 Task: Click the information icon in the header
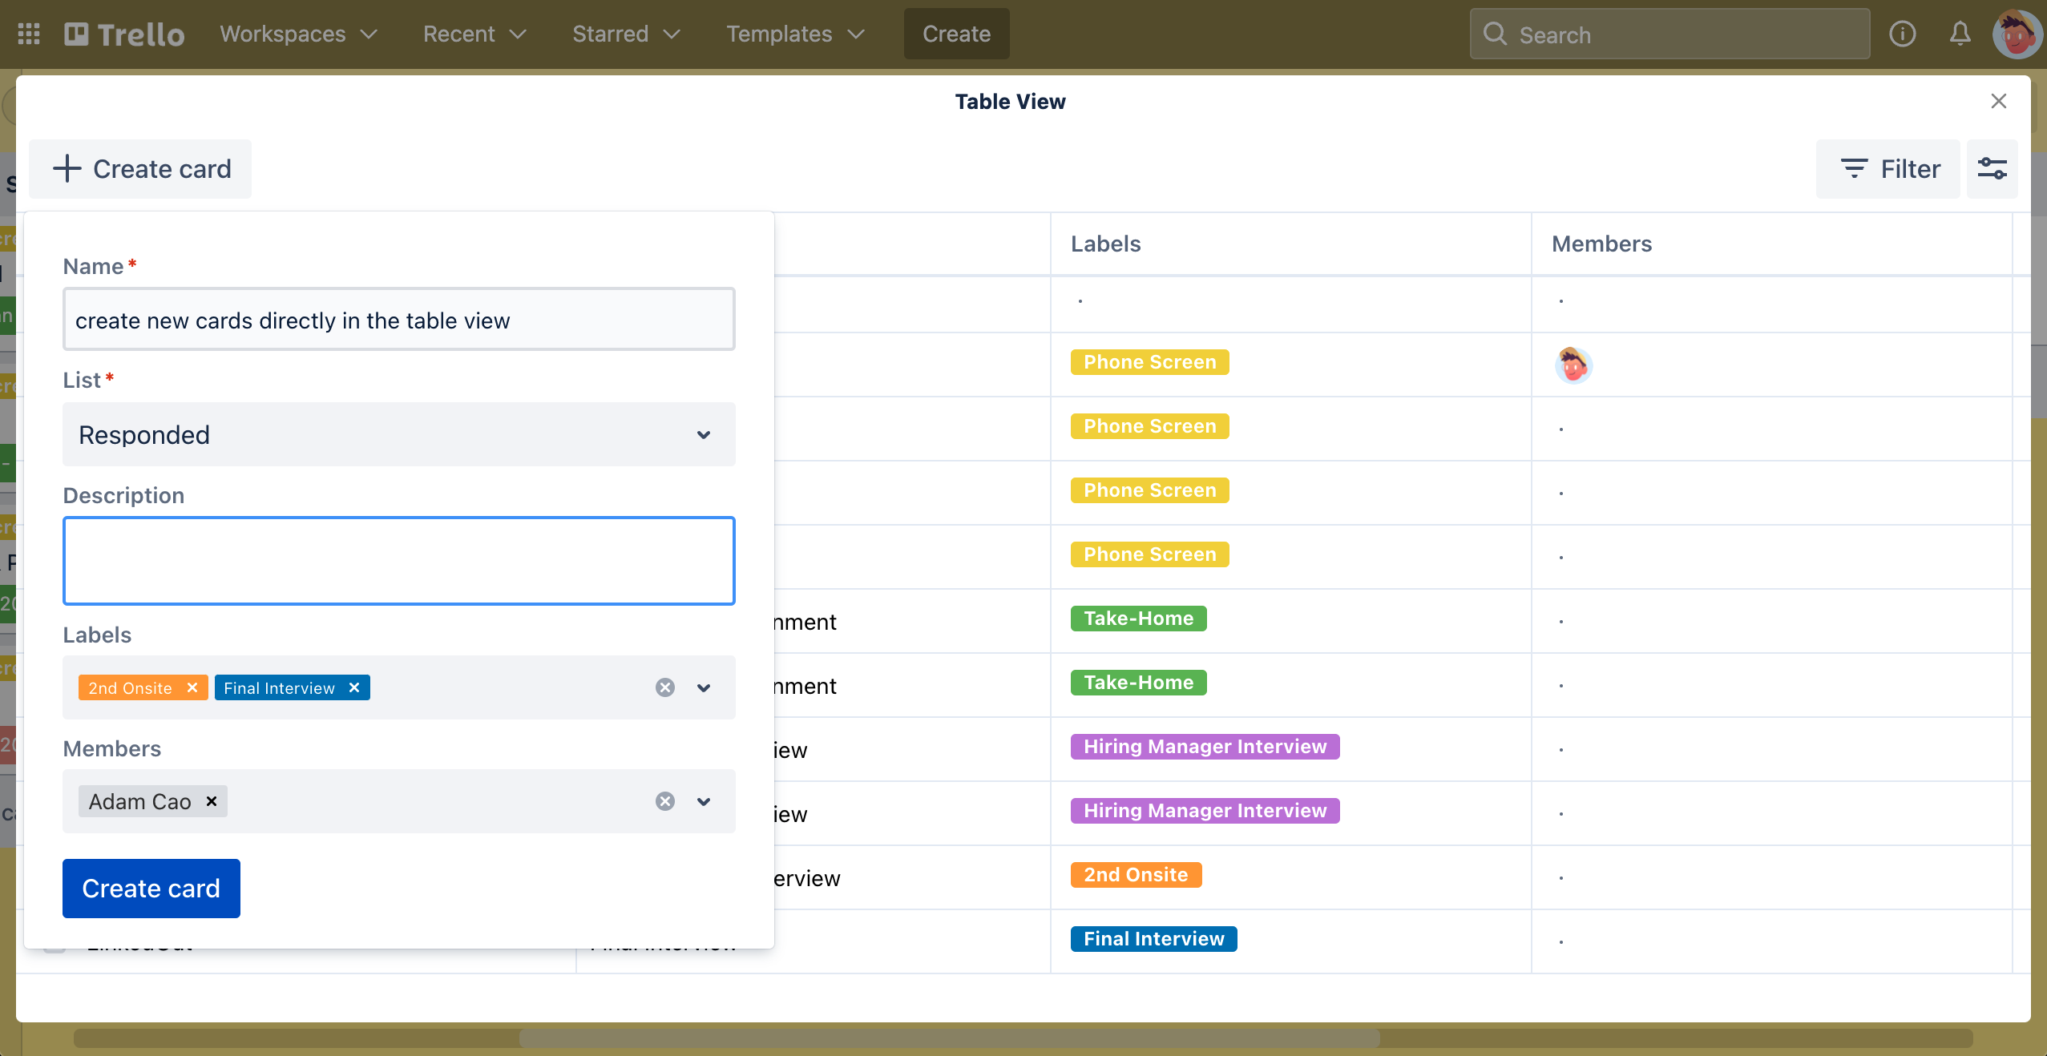pyautogui.click(x=1903, y=34)
